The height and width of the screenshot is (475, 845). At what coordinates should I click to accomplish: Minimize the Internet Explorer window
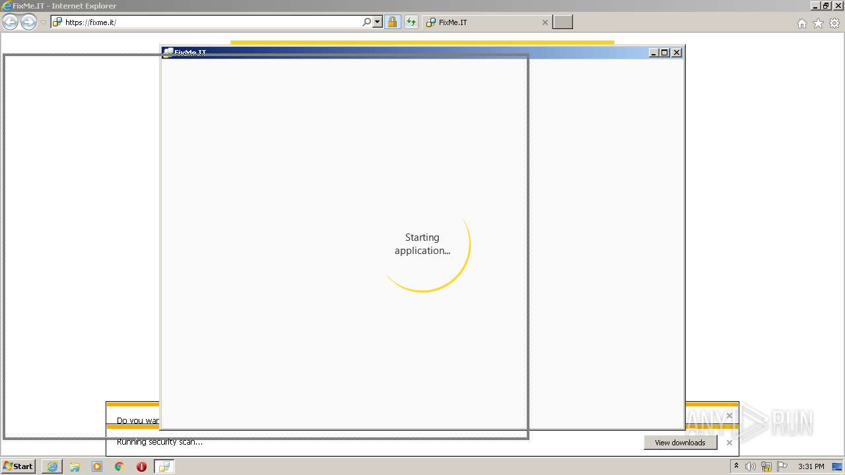coord(815,5)
